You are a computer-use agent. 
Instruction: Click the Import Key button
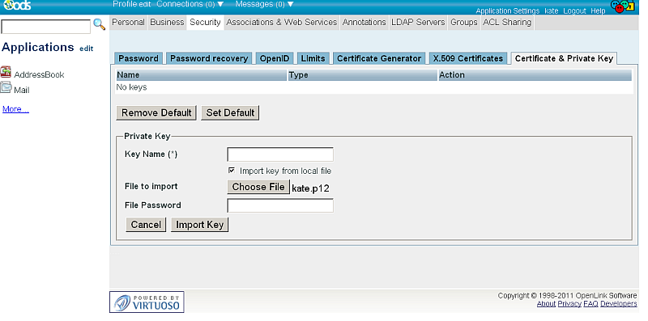click(199, 225)
